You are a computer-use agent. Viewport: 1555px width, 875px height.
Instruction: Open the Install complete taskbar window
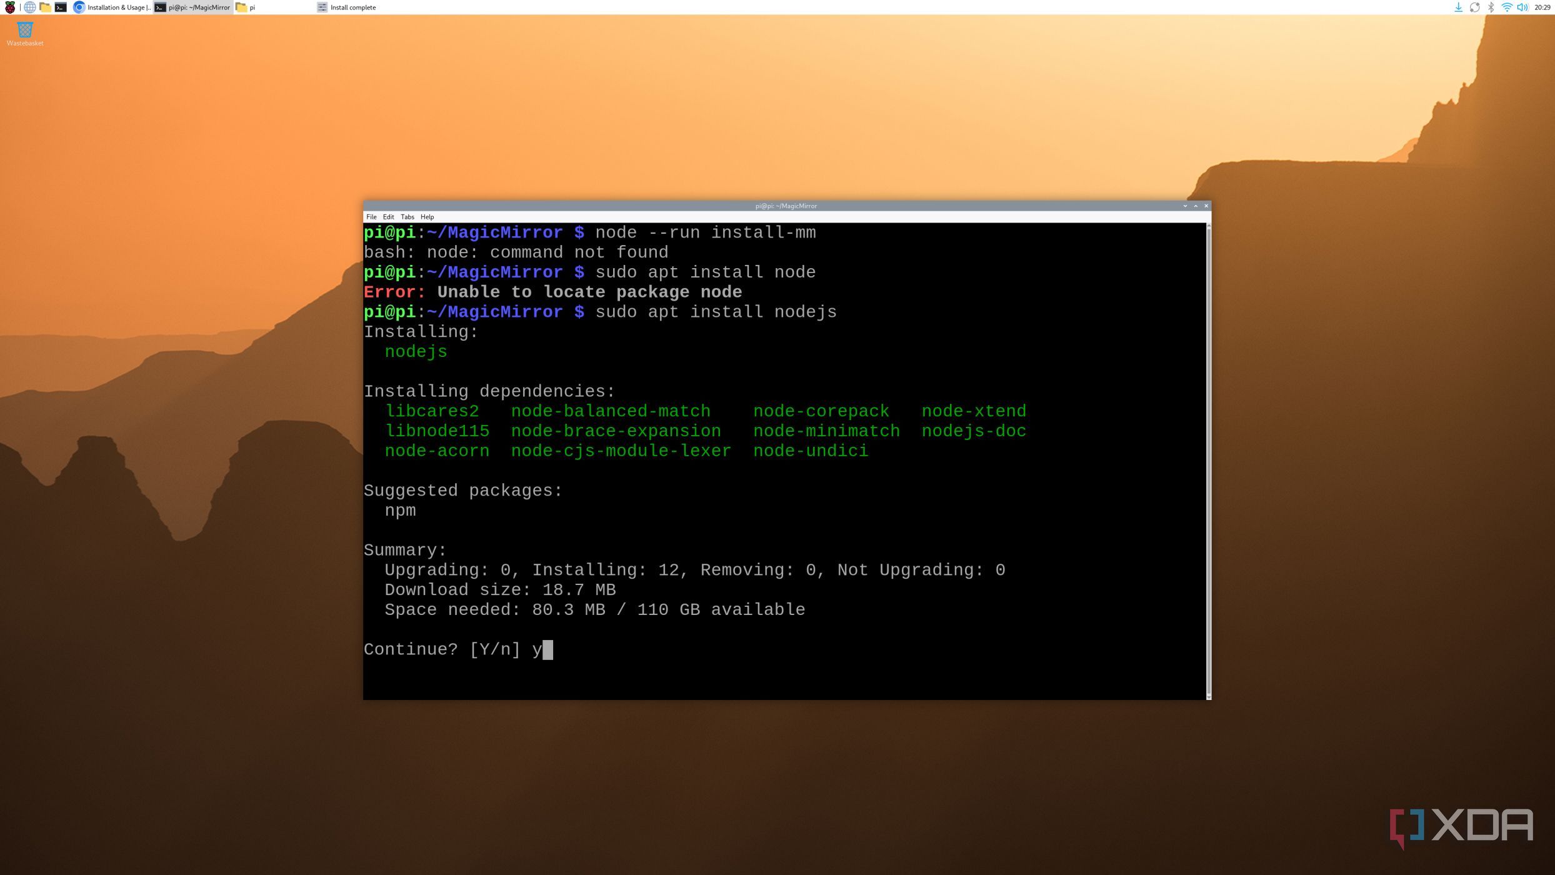pos(354,7)
